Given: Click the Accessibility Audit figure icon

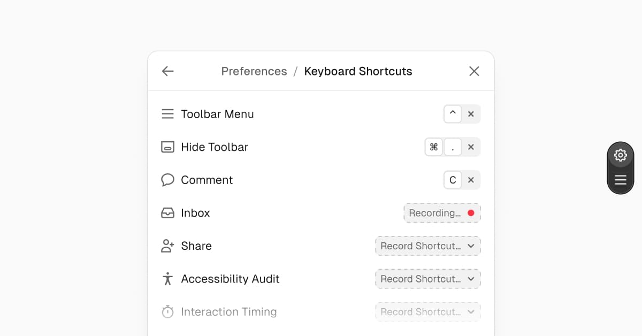Looking at the screenshot, I should pos(168,279).
